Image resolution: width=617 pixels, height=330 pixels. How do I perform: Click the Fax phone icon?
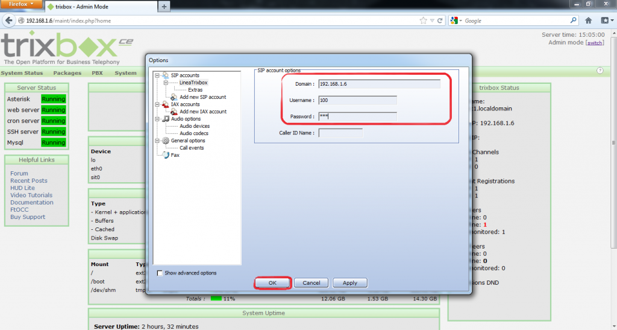tap(166, 155)
